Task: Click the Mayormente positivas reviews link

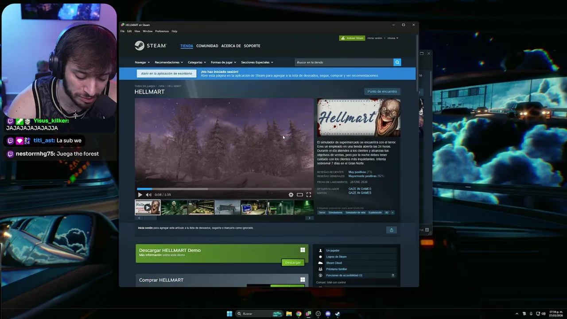Action: 362,176
